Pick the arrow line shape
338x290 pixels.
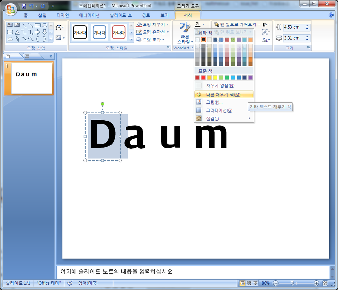pyautogui.click(x=31, y=25)
